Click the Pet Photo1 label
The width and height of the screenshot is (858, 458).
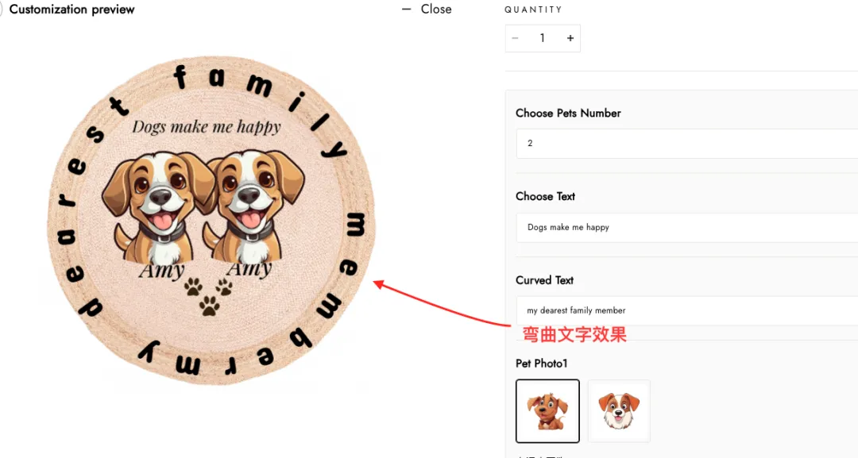click(542, 364)
